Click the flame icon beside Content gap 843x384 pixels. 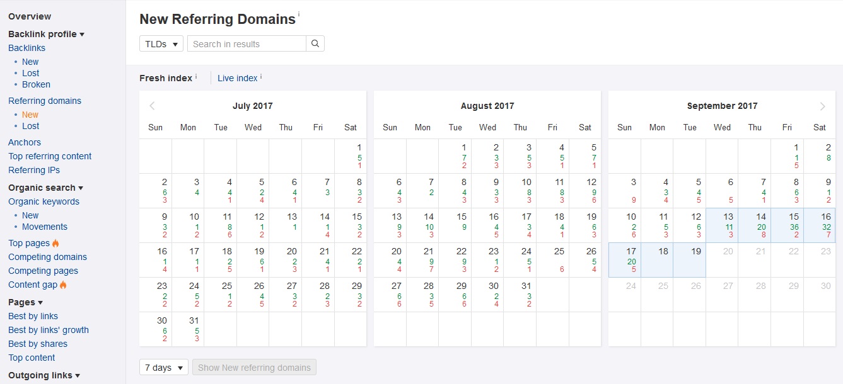click(x=63, y=285)
